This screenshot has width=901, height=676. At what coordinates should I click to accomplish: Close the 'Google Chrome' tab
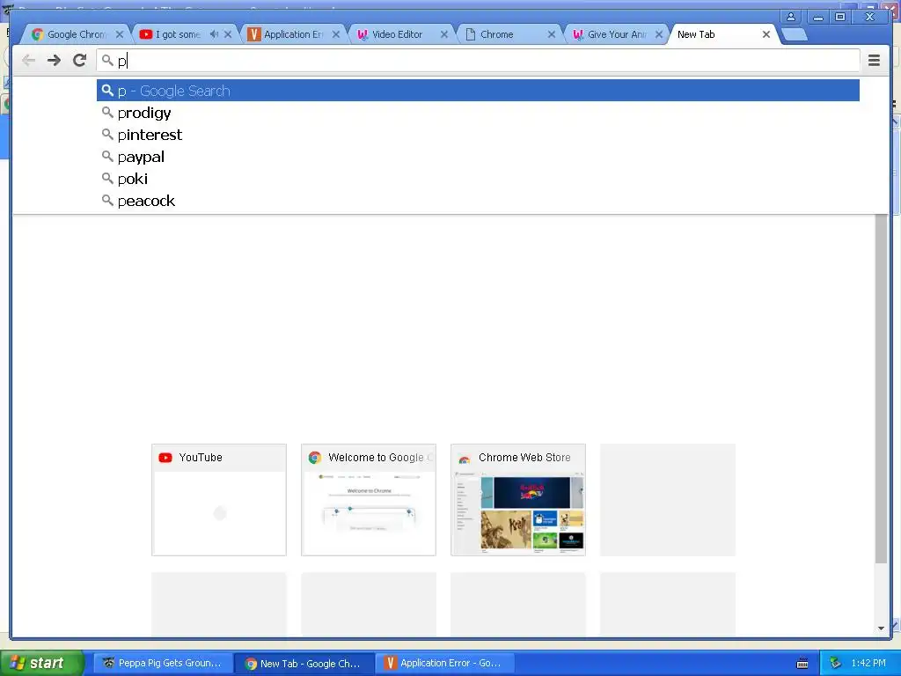click(119, 34)
